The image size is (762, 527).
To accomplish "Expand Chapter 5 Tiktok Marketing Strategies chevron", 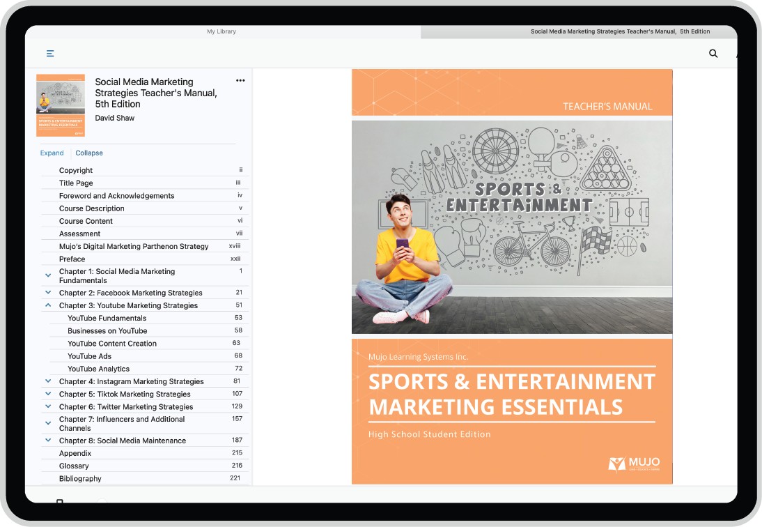I will point(48,393).
